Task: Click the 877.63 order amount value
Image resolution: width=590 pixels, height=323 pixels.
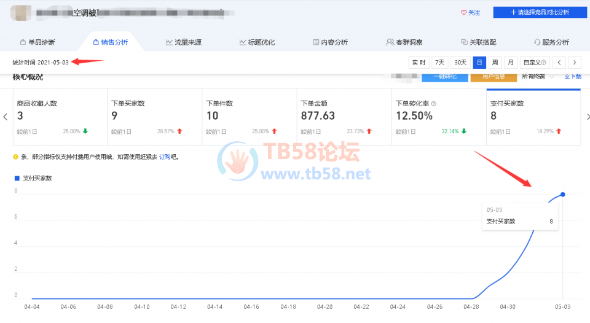Action: (318, 116)
